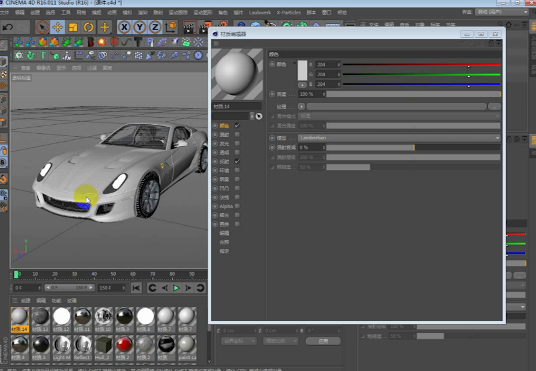Step to the previous frame
This screenshot has width=536, height=371.
pyautogui.click(x=164, y=288)
